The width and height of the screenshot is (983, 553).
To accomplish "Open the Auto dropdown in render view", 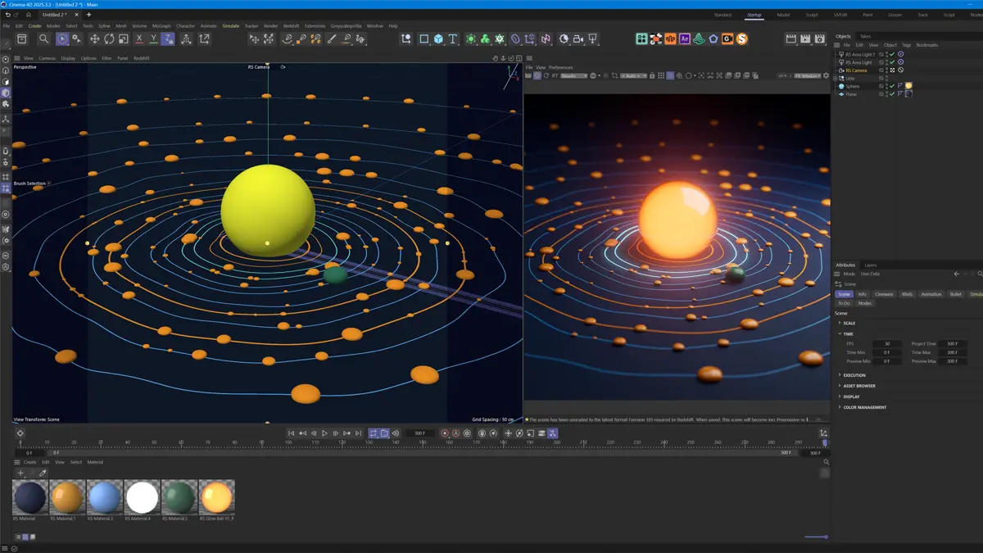I will [634, 75].
